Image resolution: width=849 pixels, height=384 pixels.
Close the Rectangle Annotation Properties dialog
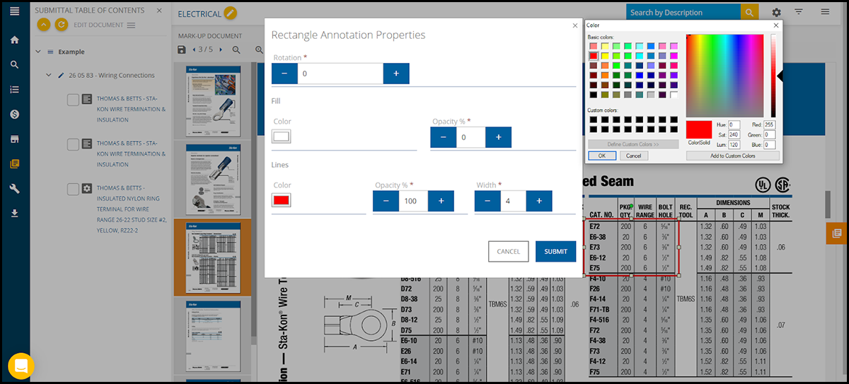click(574, 25)
